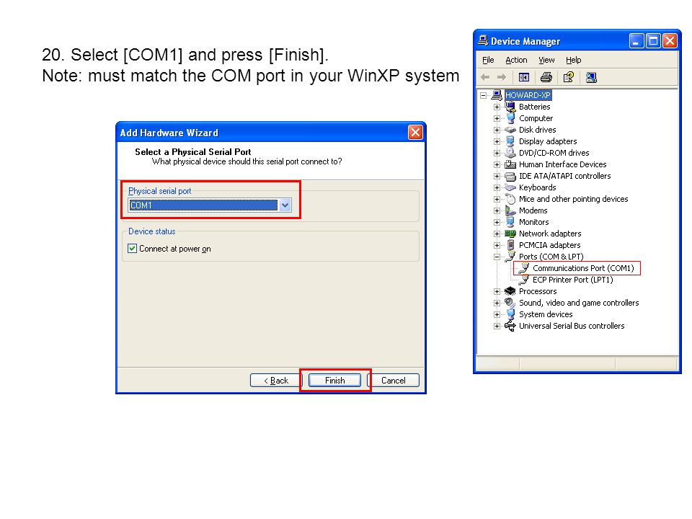
Task: Maximize the Device Manager window
Action: (653, 41)
